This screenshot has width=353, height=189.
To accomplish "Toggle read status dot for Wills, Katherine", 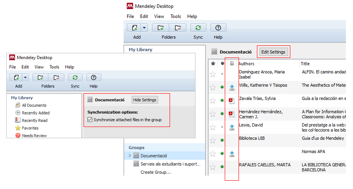I will pos(222,87).
